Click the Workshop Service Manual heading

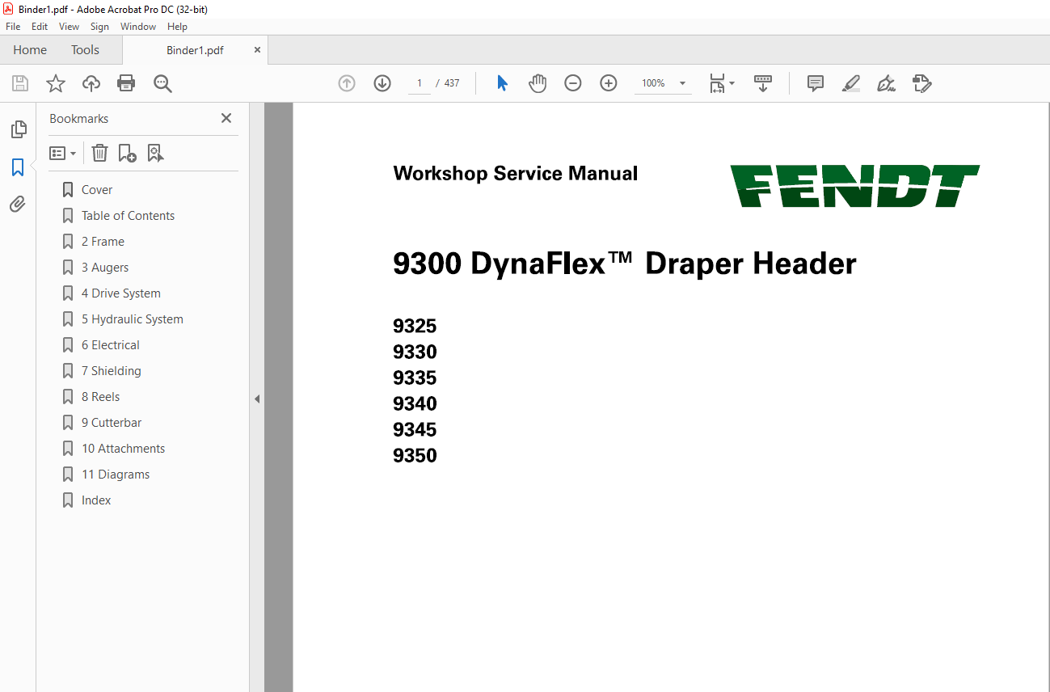(x=515, y=174)
